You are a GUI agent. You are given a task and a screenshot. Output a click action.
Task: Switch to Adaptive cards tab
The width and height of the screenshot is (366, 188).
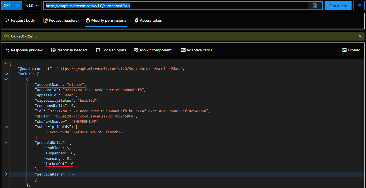pyautogui.click(x=196, y=50)
